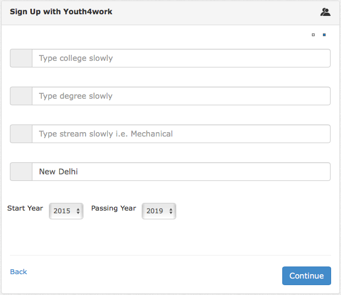Click the 'Start Year' label
This screenshot has height=295, width=341.
[x=25, y=208]
